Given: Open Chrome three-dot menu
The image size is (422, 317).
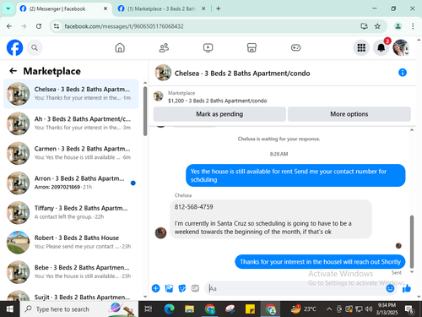Looking at the screenshot, I should point(413,26).
